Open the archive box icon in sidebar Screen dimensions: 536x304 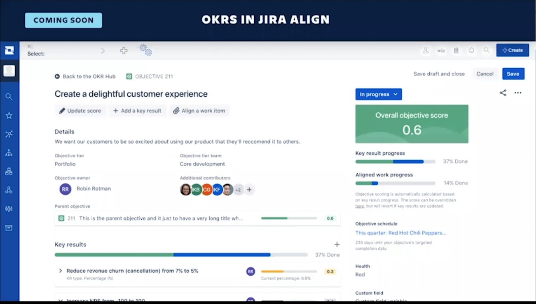(9, 227)
